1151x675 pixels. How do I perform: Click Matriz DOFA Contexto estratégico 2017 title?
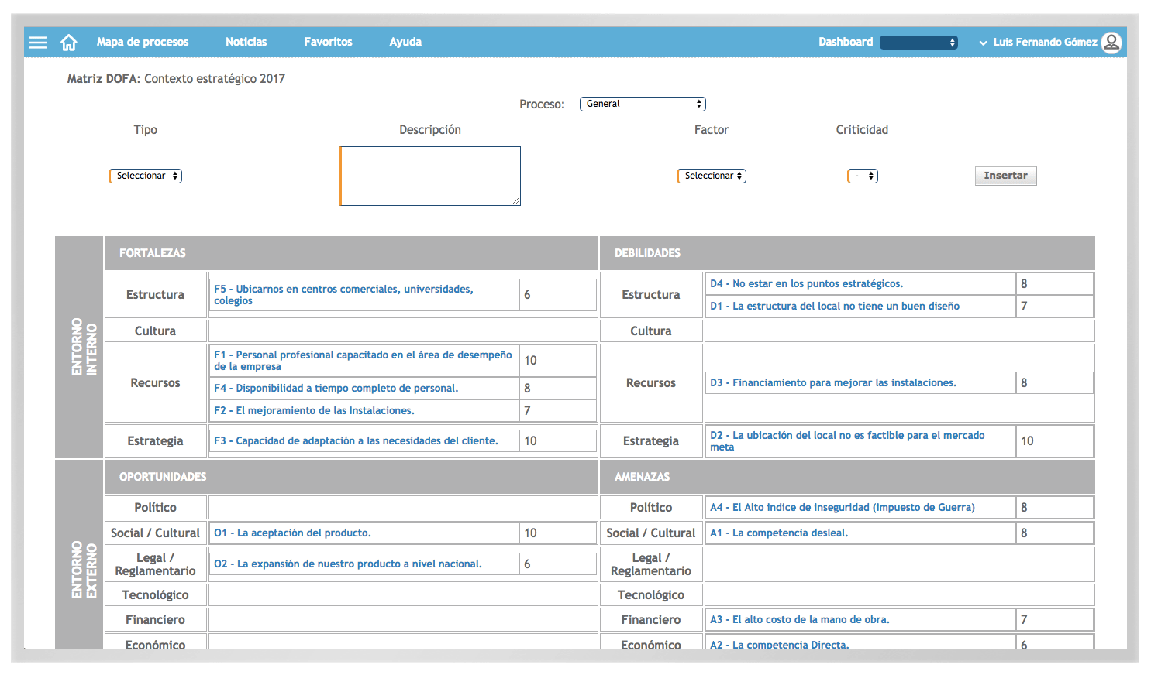176,78
